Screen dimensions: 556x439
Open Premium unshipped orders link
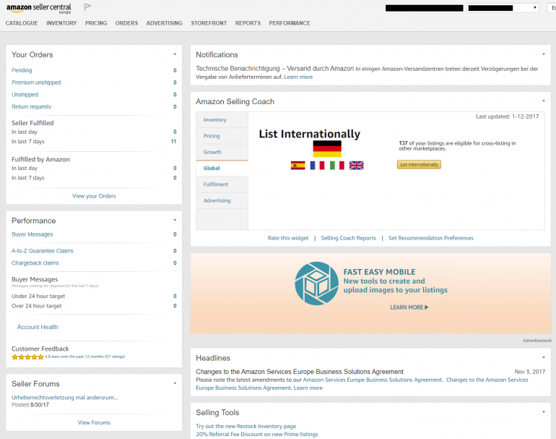click(x=36, y=82)
